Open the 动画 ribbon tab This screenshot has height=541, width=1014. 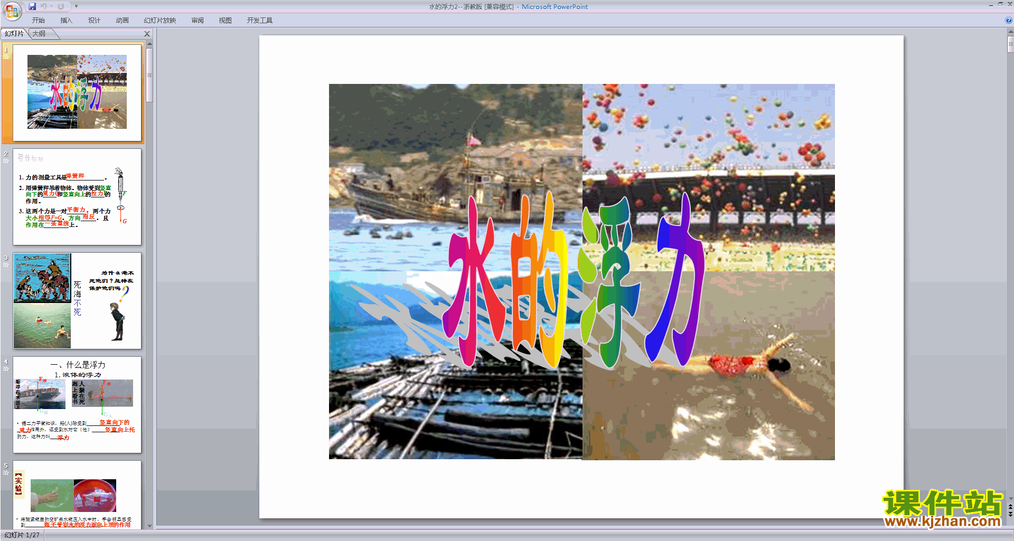[123, 21]
